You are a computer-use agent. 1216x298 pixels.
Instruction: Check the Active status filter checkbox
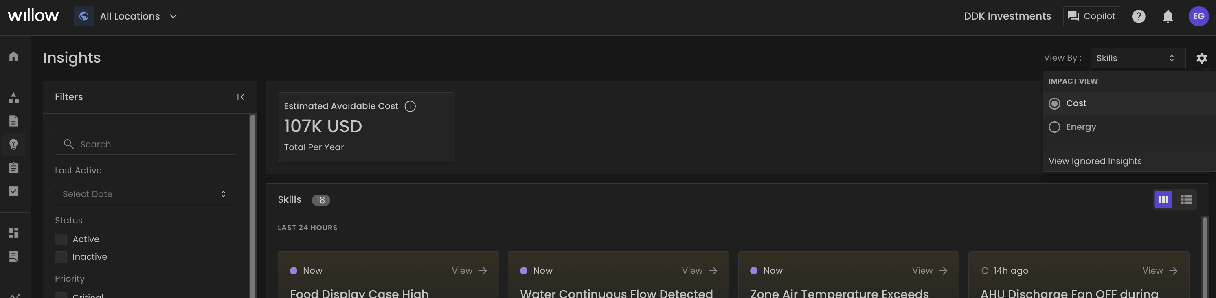61,239
